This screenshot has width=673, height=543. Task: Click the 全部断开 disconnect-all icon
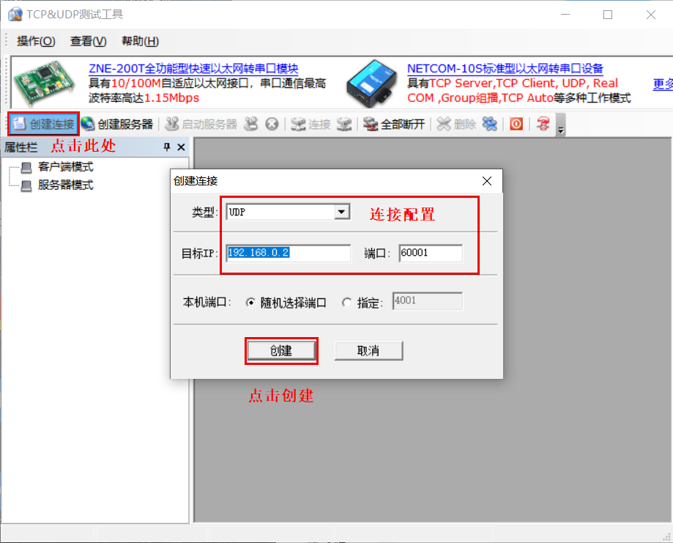tap(371, 124)
